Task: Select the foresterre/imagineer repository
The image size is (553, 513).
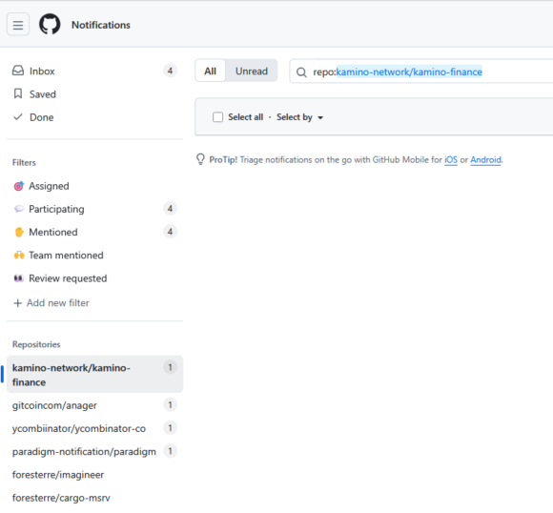Action: 58,475
